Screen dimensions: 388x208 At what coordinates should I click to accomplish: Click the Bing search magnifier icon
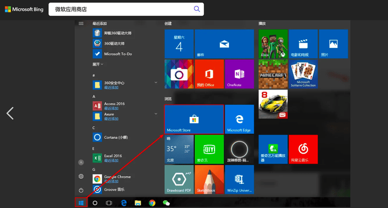197,9
